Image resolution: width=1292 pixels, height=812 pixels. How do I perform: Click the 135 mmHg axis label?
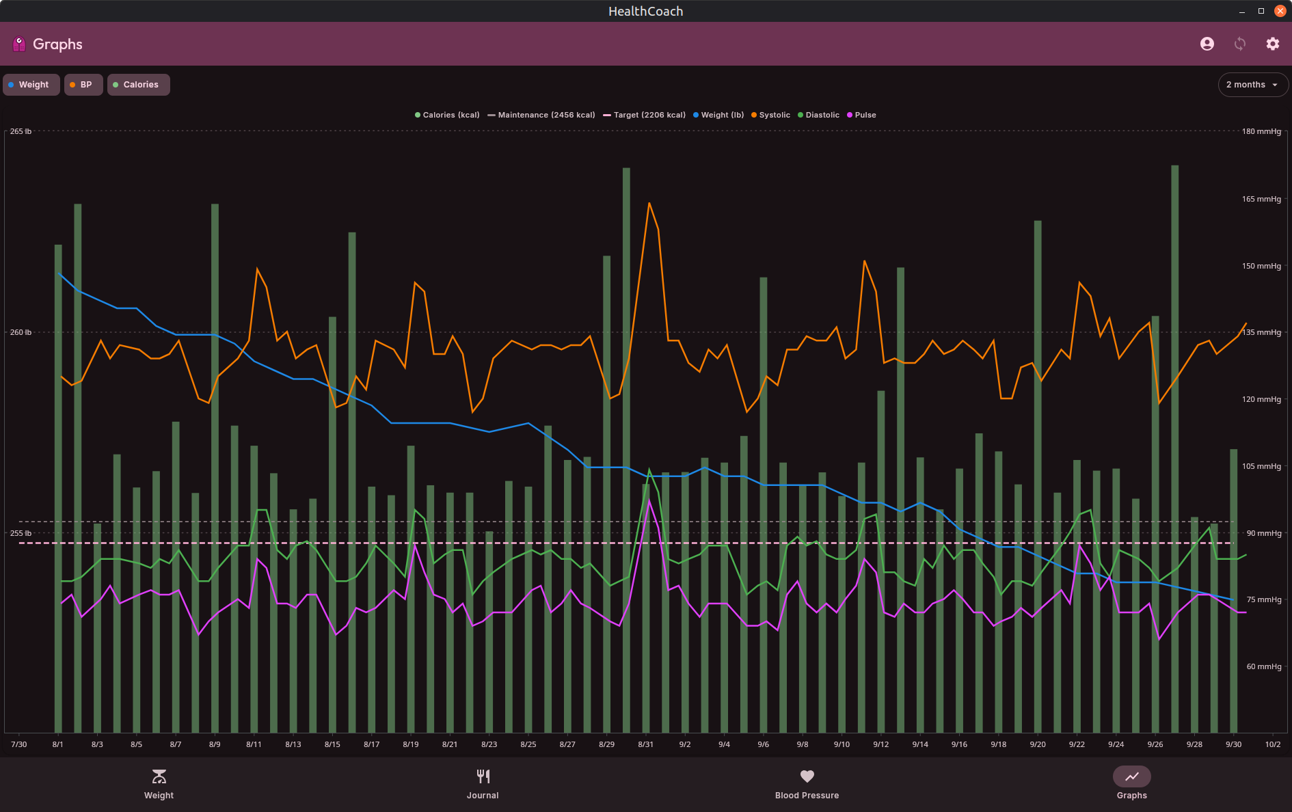coord(1261,332)
